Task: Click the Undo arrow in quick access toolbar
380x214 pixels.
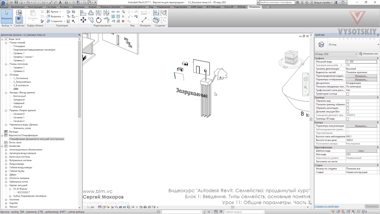Action: click(28, 2)
